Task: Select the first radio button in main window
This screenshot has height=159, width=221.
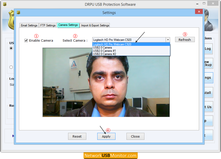Action: pyautogui.click(x=11, y=48)
